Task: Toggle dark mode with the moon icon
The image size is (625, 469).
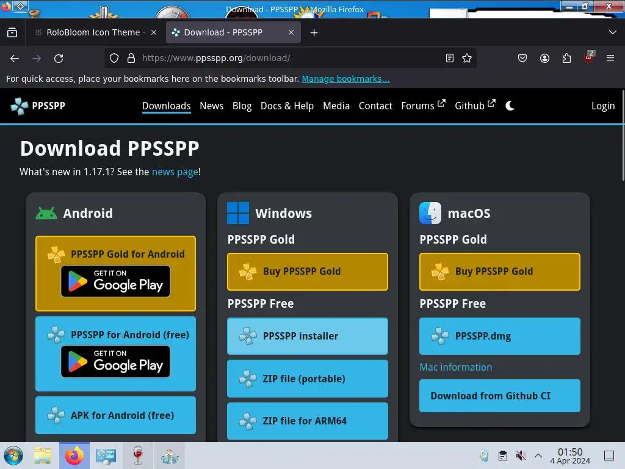Action: click(x=510, y=106)
